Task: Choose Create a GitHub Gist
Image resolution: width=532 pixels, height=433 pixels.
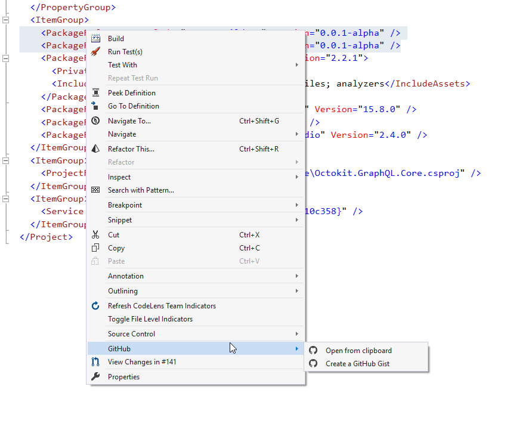Action: click(366, 363)
